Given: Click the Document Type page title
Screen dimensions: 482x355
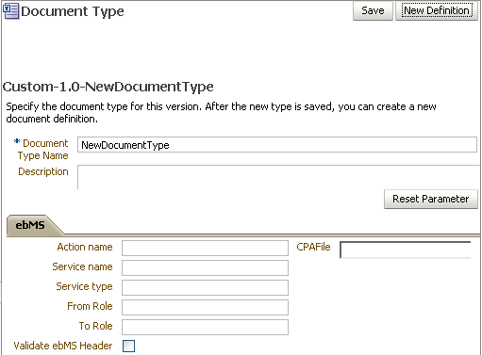Looking at the screenshot, I should pos(73,11).
